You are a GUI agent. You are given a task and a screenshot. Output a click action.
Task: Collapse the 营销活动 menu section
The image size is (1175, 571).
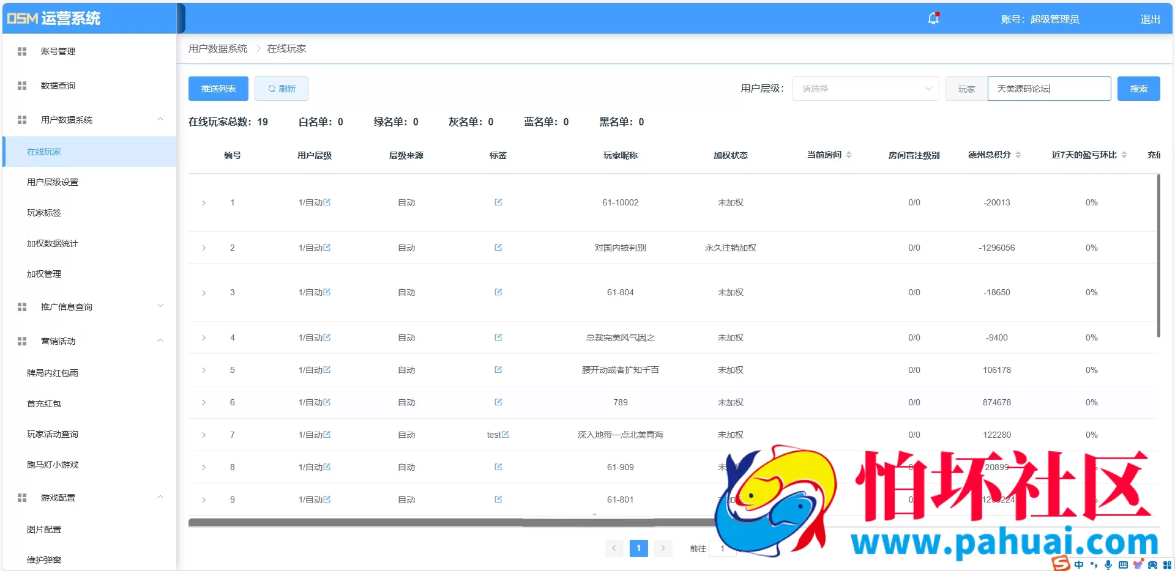(x=160, y=341)
